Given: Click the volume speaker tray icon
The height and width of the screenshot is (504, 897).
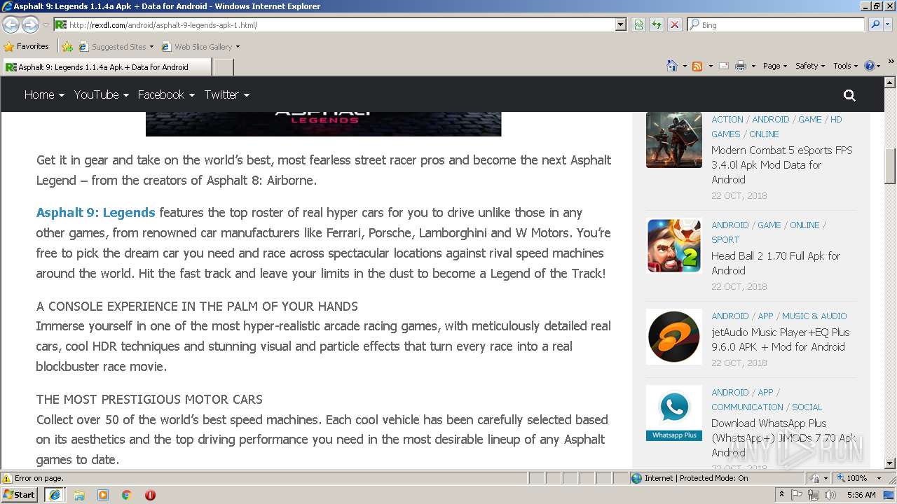Looking at the screenshot, I should pos(830,495).
